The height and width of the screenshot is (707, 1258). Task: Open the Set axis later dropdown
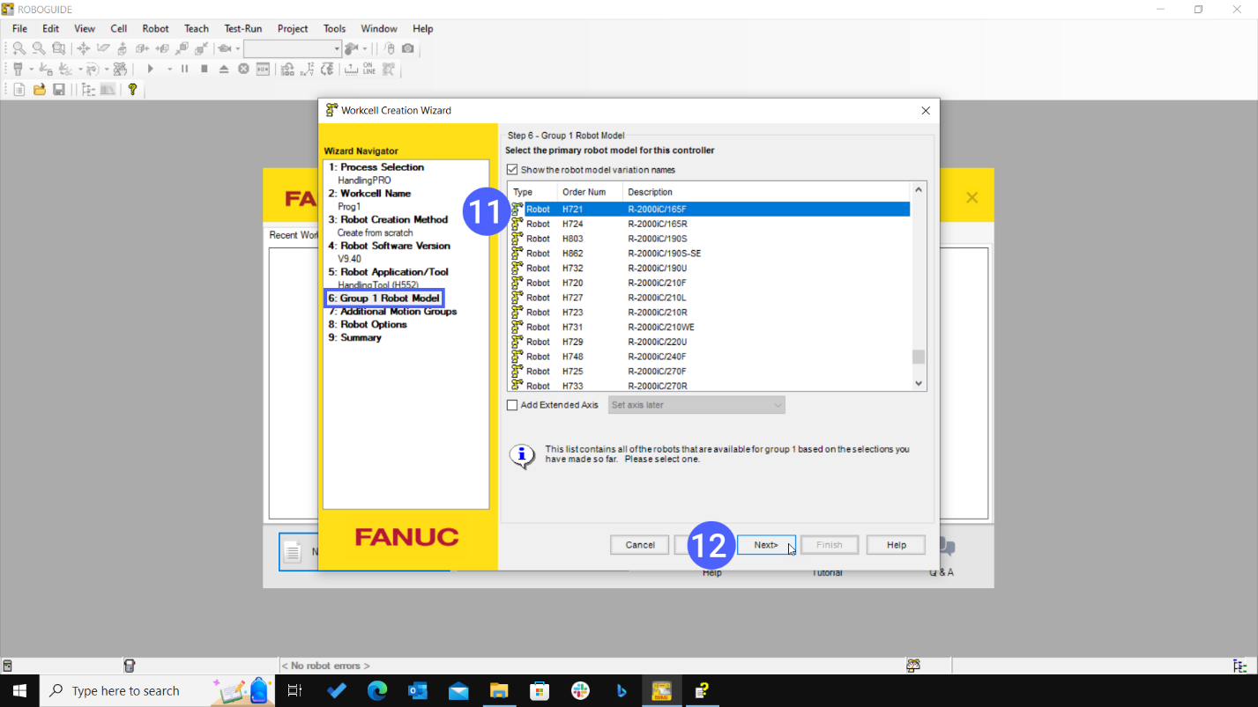point(777,404)
